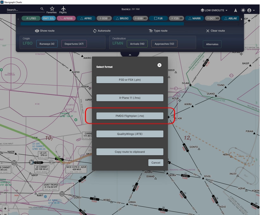Click Autoroute
The width and height of the screenshot is (260, 215).
pyautogui.click(x=102, y=31)
